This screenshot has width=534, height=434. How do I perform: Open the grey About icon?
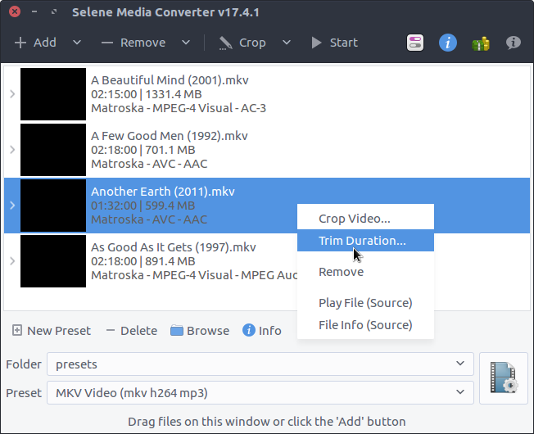514,43
